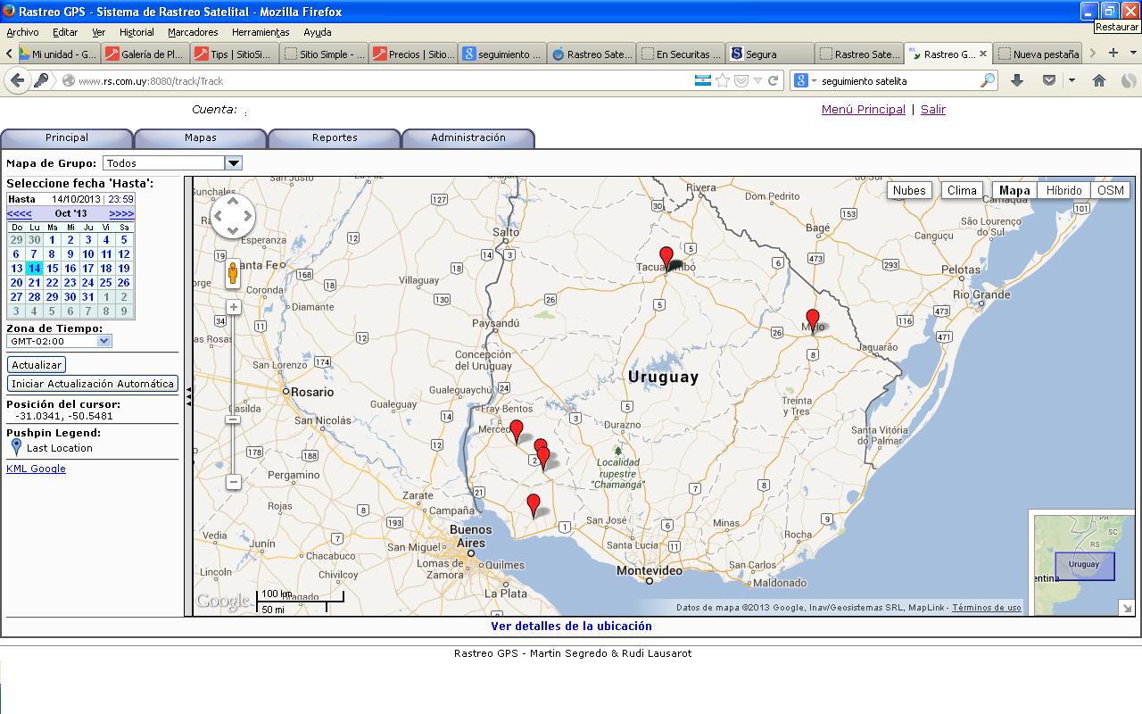Open the Marcadores menu
This screenshot has height=714, width=1142.
[193, 32]
